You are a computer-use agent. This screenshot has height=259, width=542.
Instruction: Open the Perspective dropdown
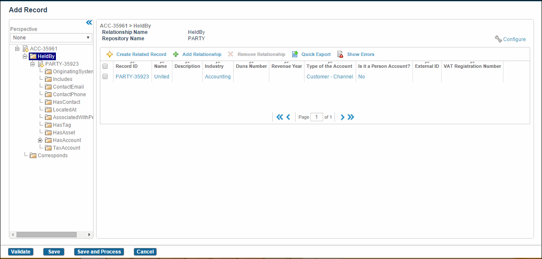click(x=51, y=38)
